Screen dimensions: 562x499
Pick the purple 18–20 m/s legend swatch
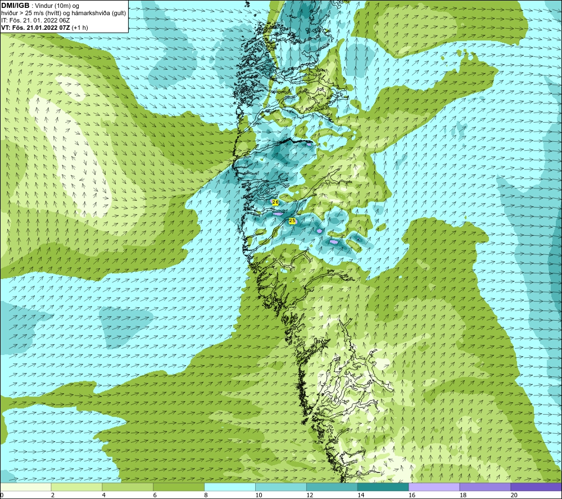[486, 487]
